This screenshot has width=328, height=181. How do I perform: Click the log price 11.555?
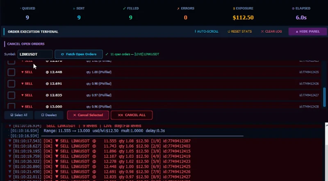tap(110, 141)
